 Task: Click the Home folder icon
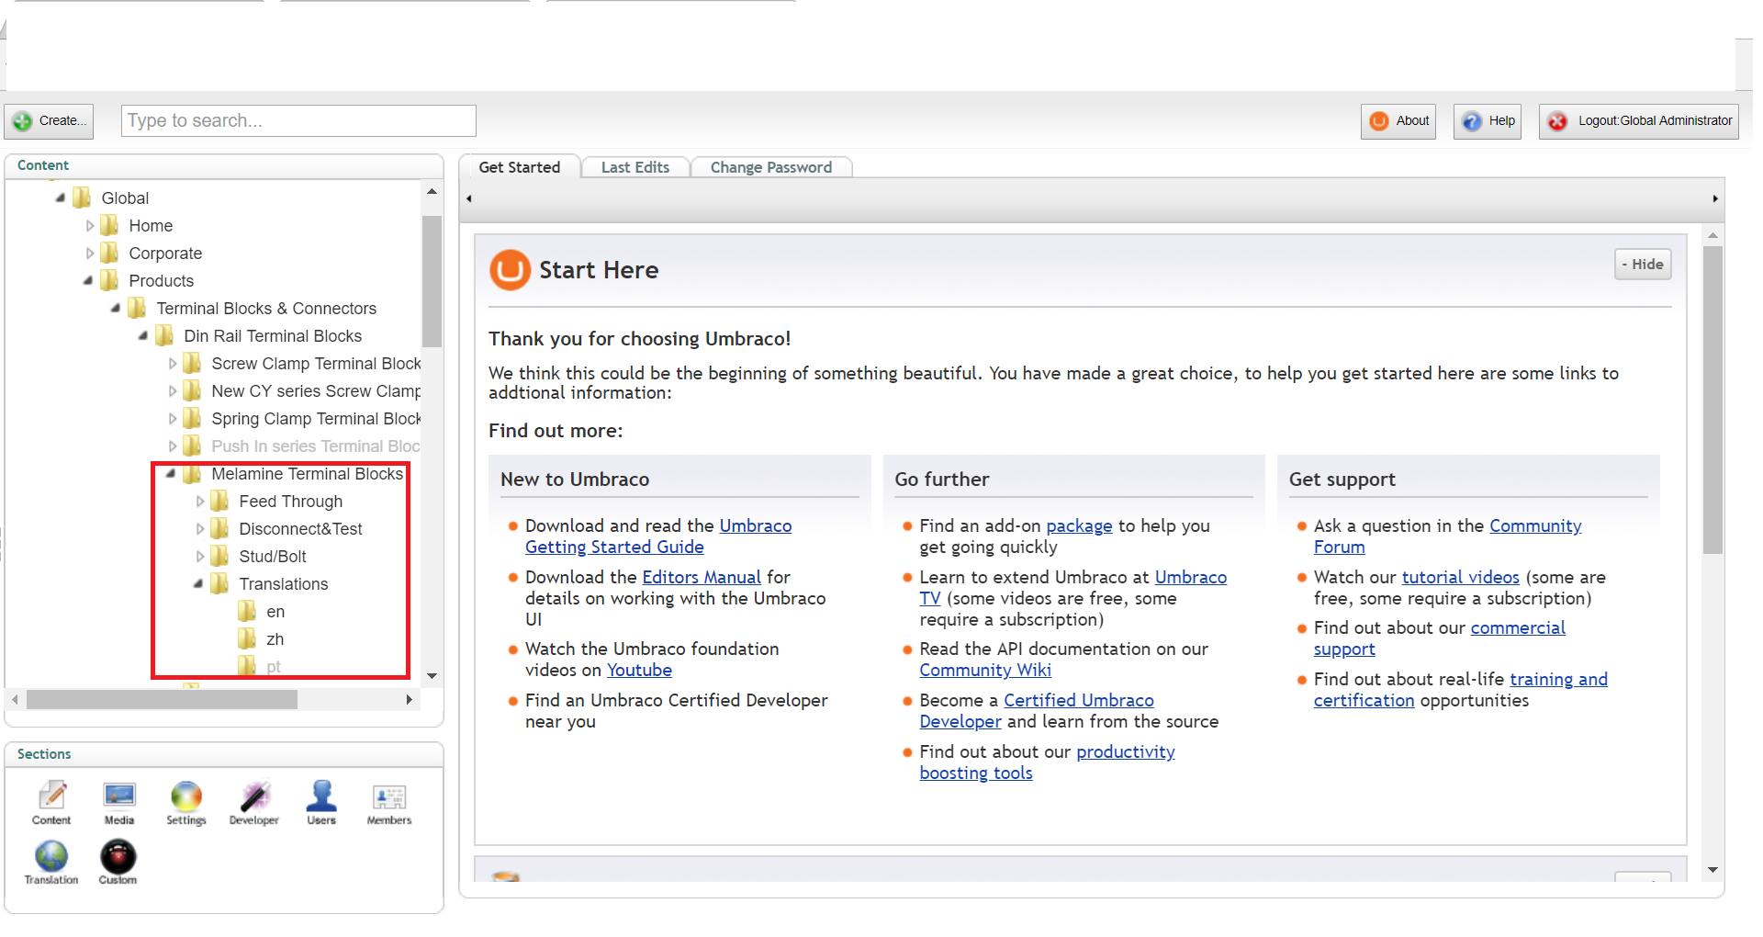click(110, 225)
